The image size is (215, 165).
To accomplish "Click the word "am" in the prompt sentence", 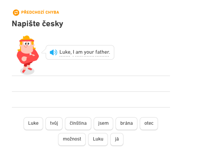I will 79,52.
